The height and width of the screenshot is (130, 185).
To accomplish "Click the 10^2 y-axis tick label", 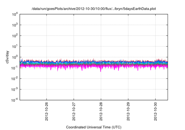I will (14, 36).
